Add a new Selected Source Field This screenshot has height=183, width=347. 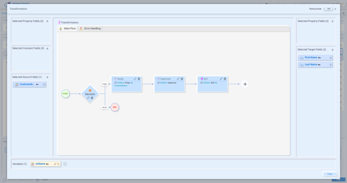(x=47, y=77)
